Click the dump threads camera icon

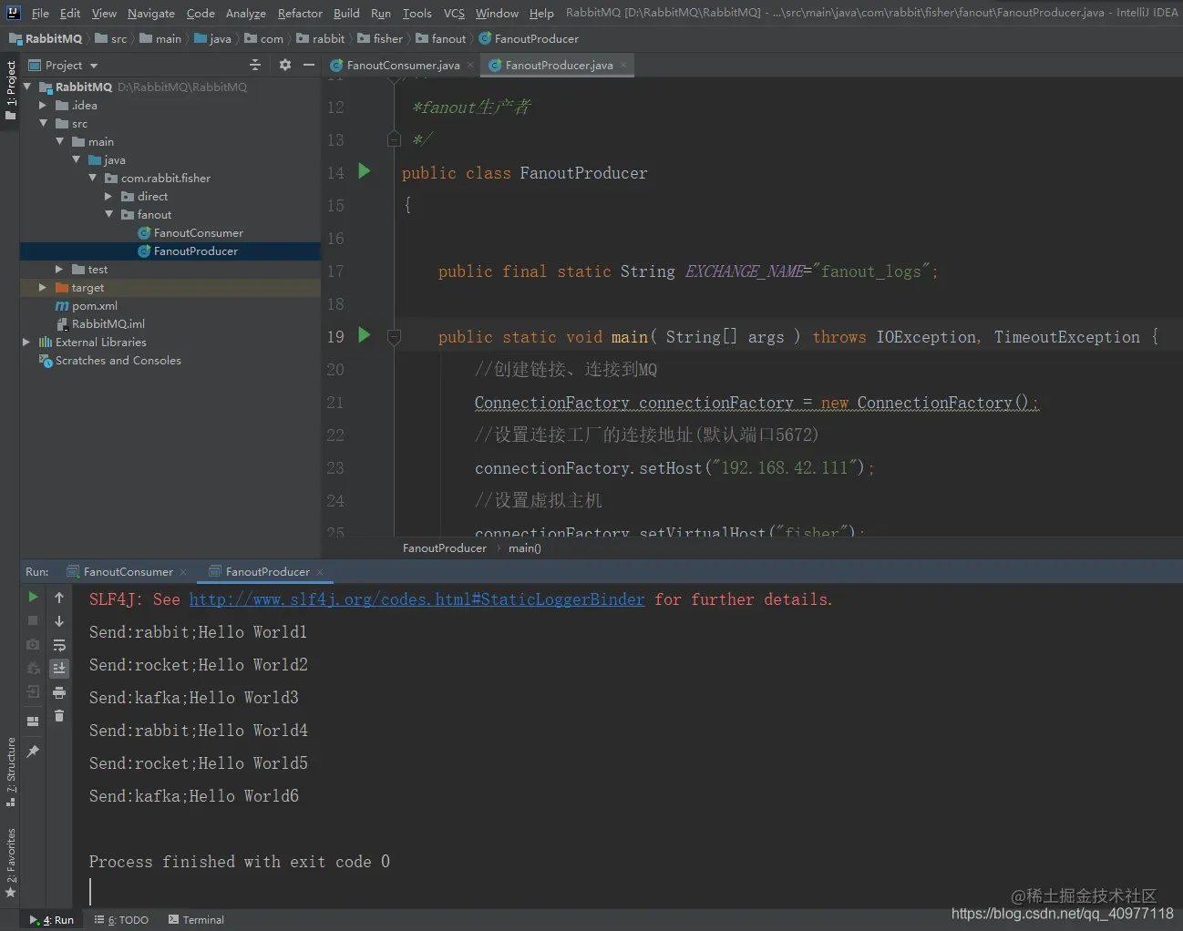(x=33, y=644)
